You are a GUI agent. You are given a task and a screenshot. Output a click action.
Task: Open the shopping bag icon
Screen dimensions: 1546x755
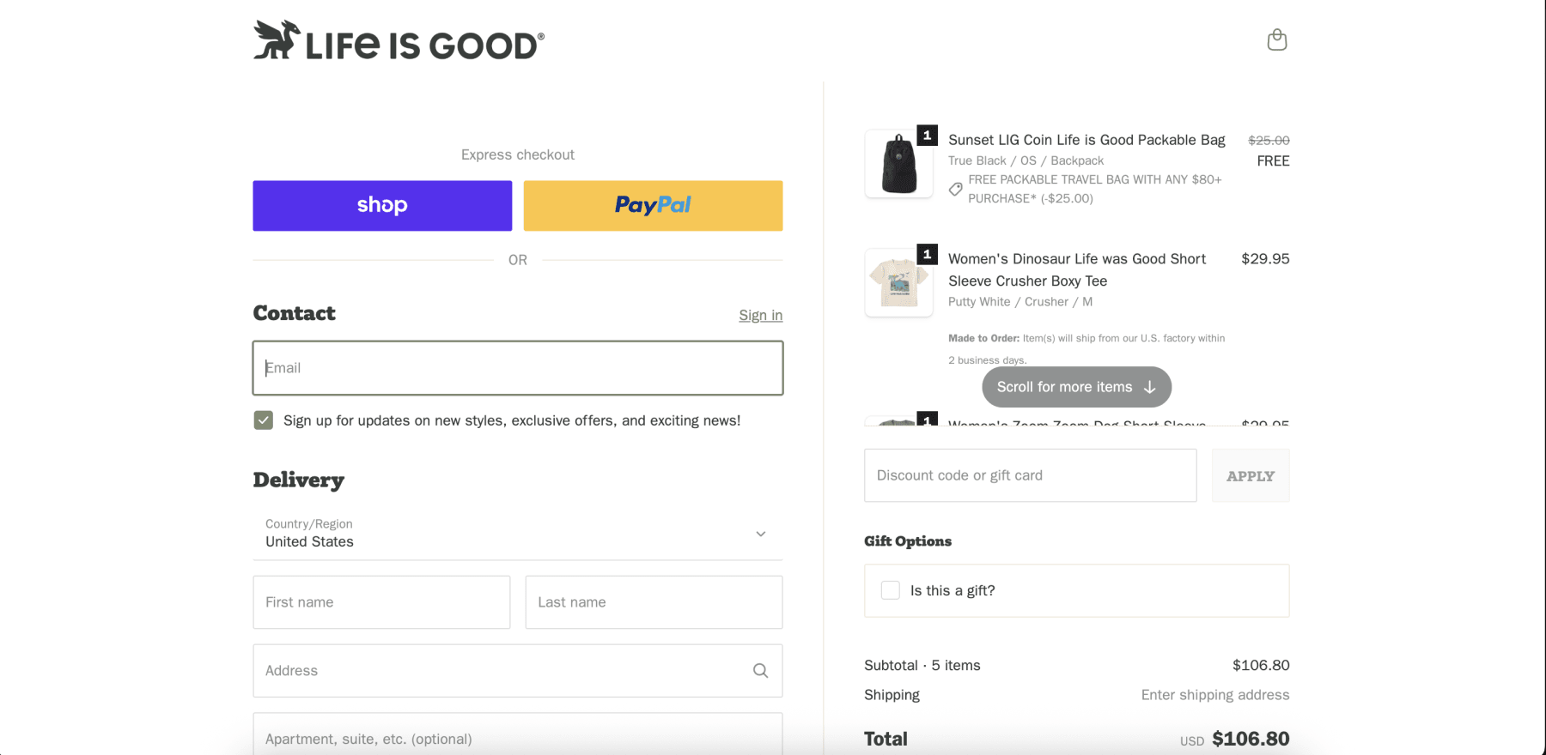click(x=1276, y=39)
